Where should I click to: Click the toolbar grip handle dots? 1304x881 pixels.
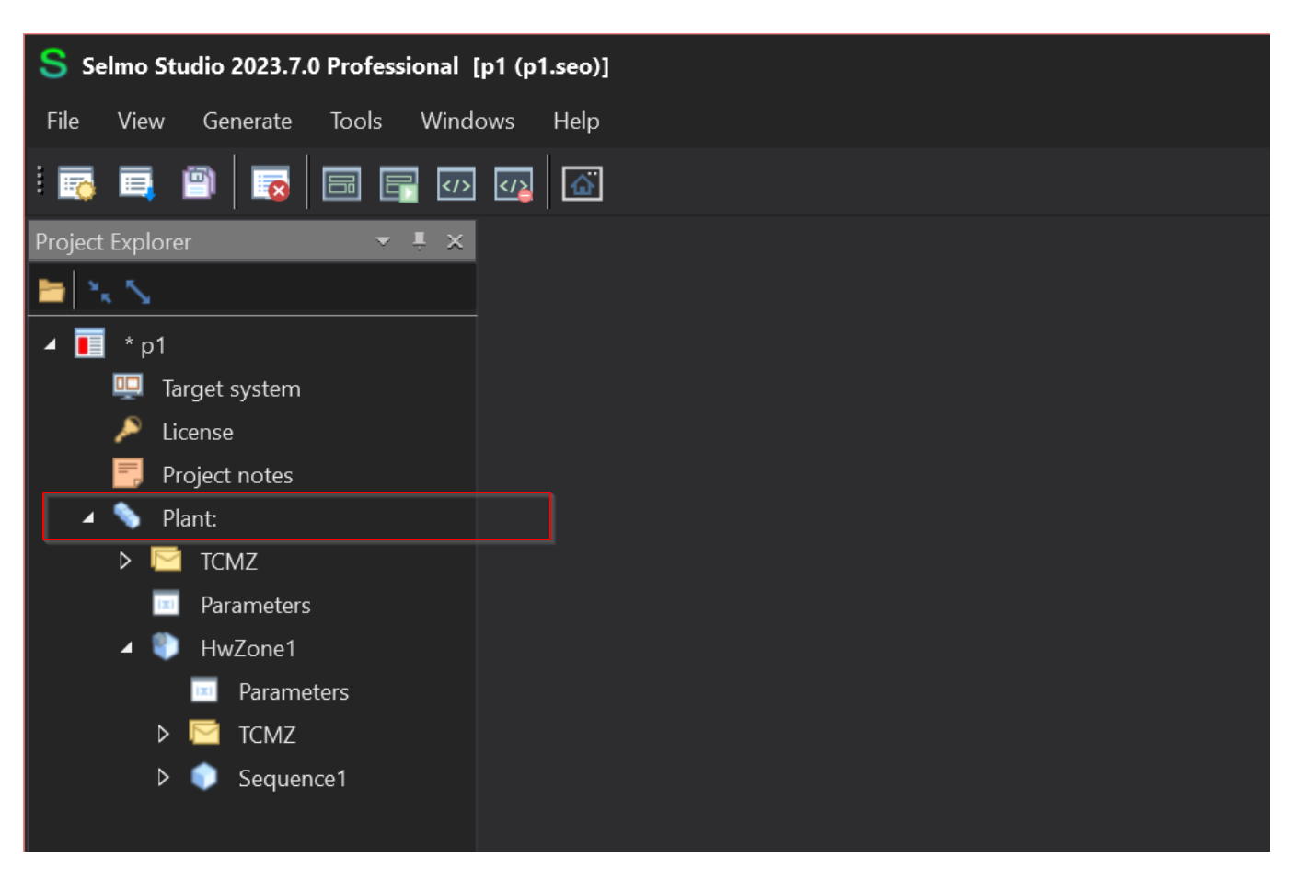40,180
